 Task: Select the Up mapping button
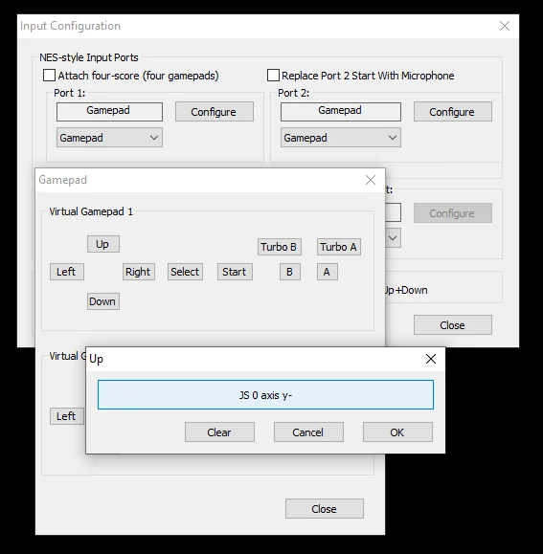point(103,244)
